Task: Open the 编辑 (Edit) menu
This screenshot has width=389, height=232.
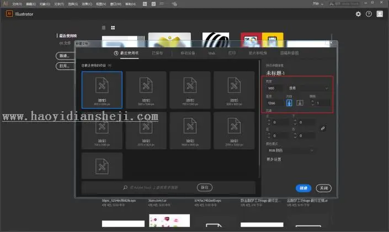Action: [31, 4]
